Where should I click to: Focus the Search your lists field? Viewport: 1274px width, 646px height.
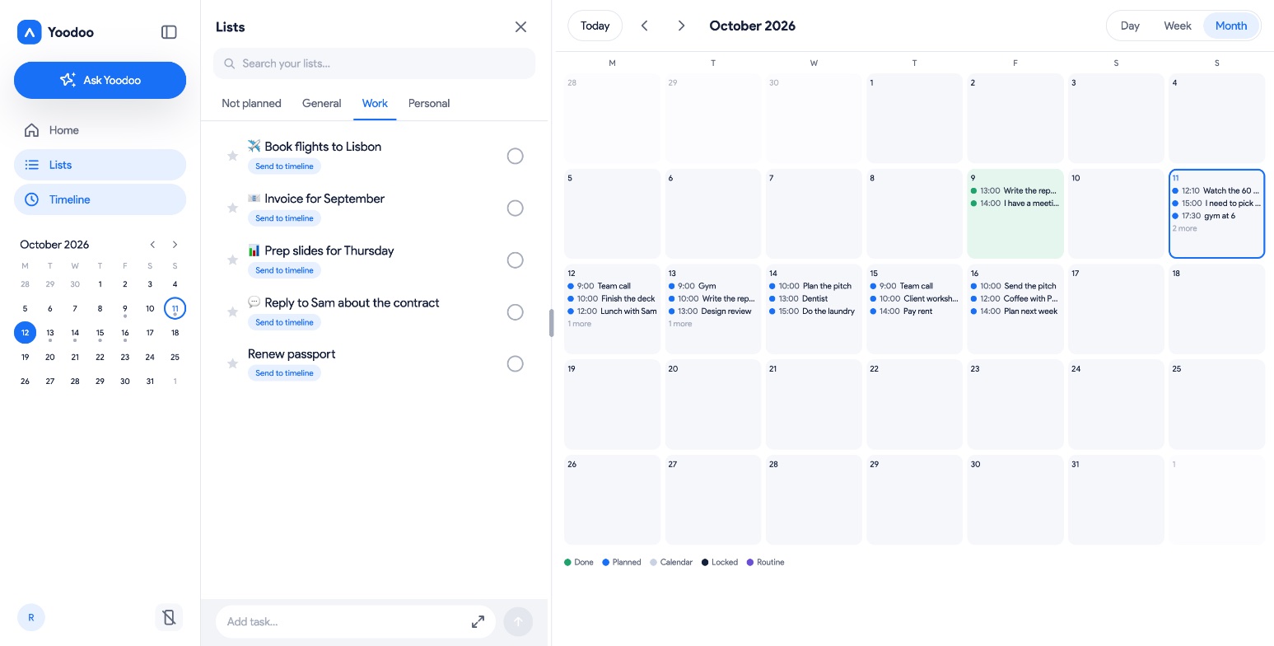(x=374, y=63)
